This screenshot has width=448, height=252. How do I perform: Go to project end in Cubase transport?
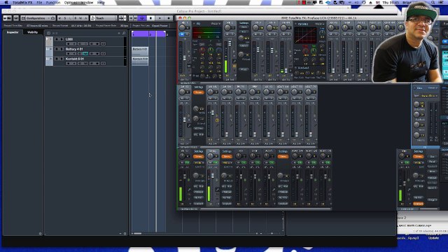[x=135, y=18]
